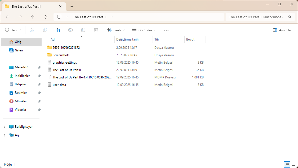Go back with the left arrow
The height and width of the screenshot is (168, 298).
click(7, 17)
